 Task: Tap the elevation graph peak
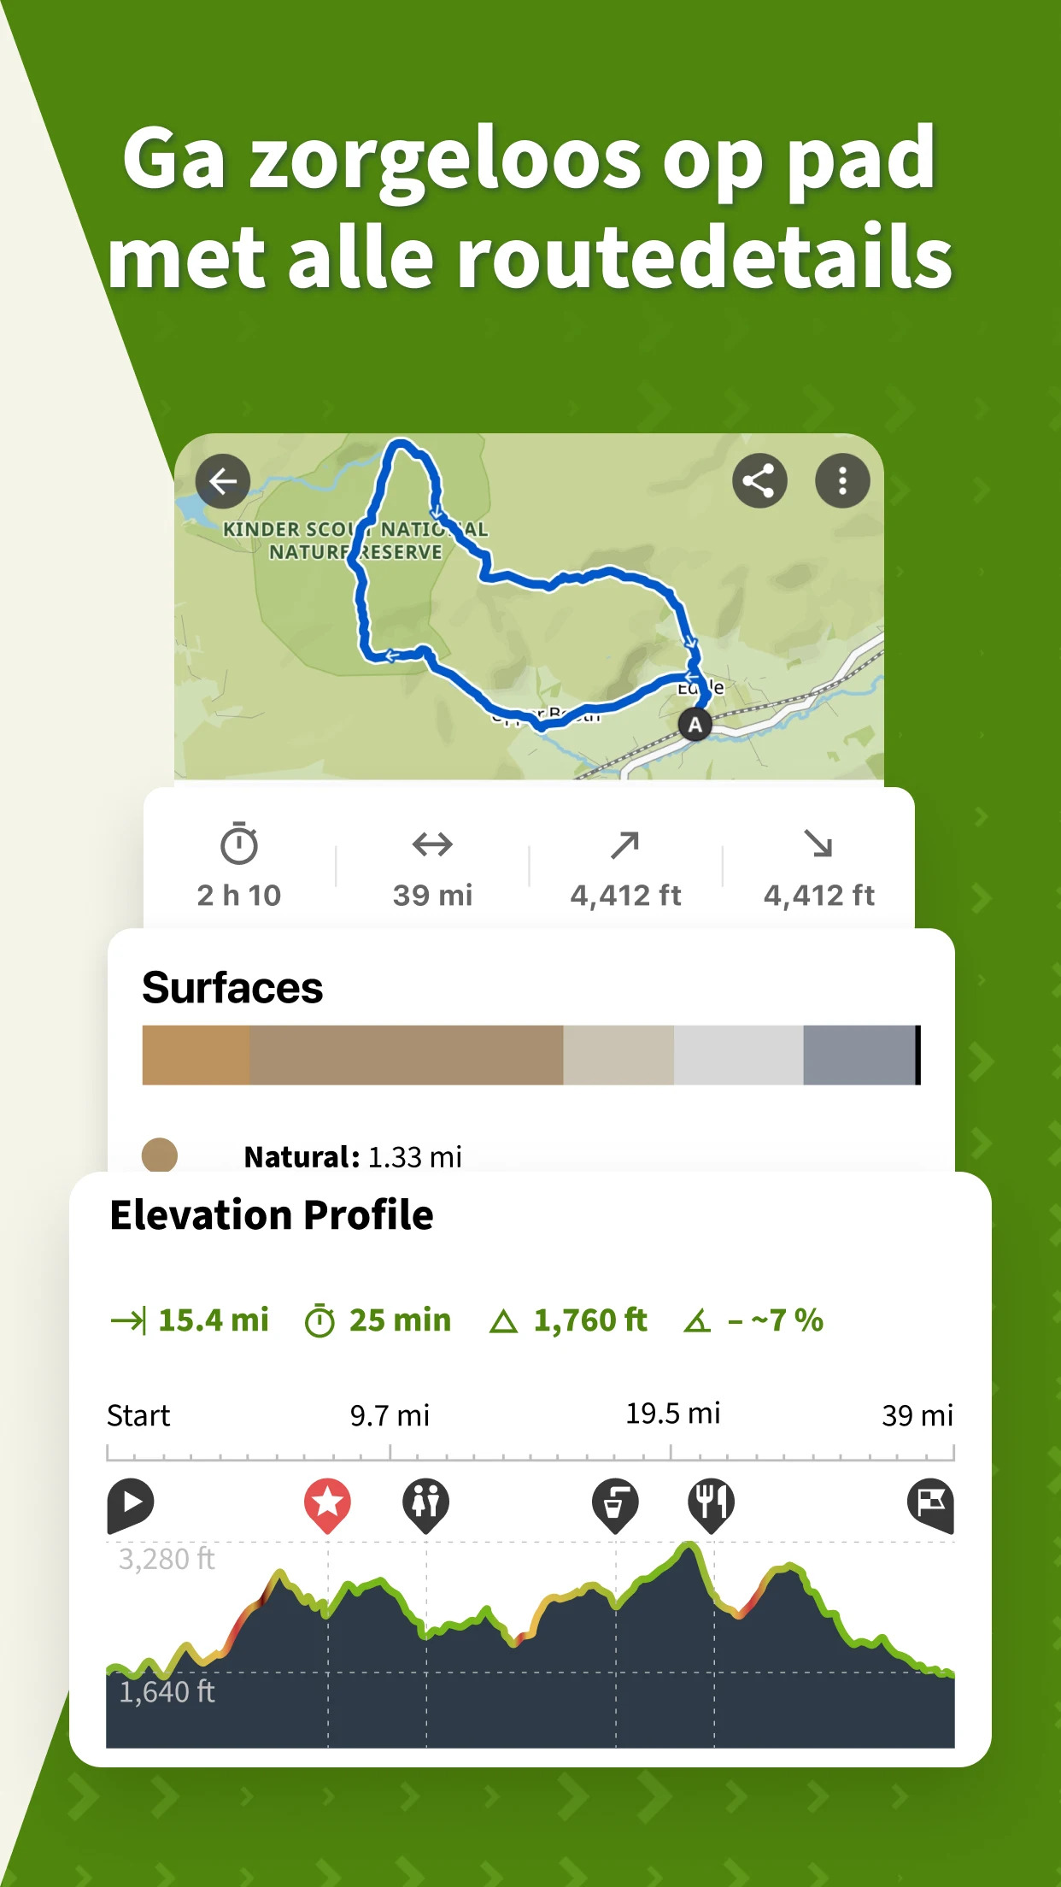click(689, 1547)
